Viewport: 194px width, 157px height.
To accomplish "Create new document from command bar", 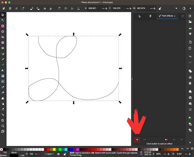I will (x=190, y=16).
